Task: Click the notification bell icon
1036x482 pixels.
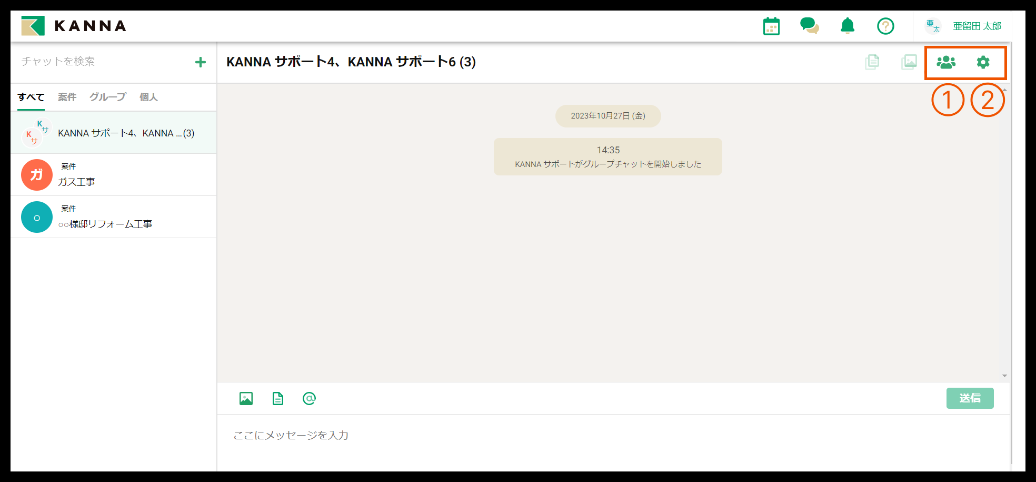Action: click(848, 26)
